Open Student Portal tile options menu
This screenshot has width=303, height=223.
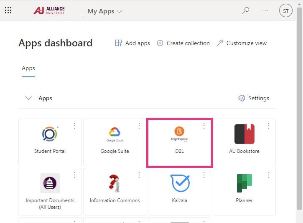(x=74, y=126)
